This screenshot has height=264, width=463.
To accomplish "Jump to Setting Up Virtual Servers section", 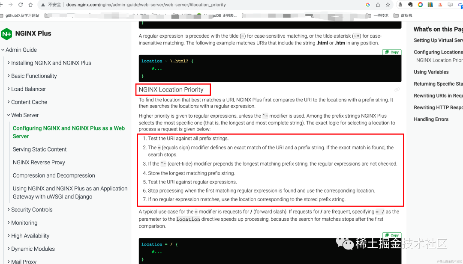I will tap(438, 40).
